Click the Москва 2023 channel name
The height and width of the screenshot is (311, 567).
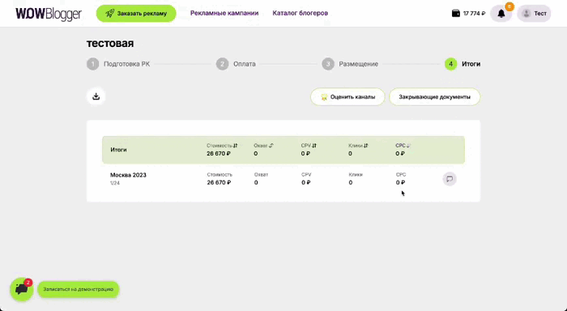128,175
